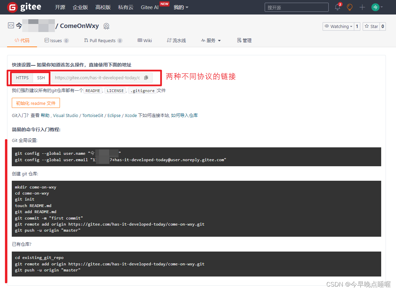
Task: Click the README tag
Action: 93,91
